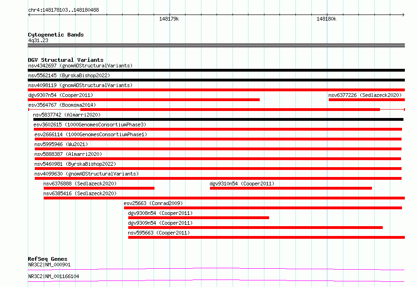The image size is (418, 287).
Task: Open nsv595663 Cooper2011 variant label
Action: pyautogui.click(x=159, y=233)
